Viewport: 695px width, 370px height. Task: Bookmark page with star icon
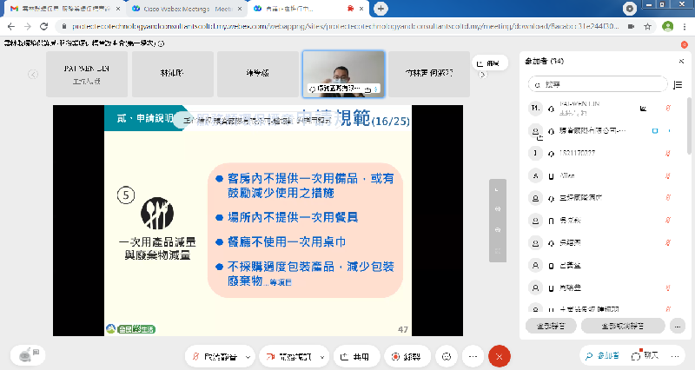pyautogui.click(x=647, y=27)
